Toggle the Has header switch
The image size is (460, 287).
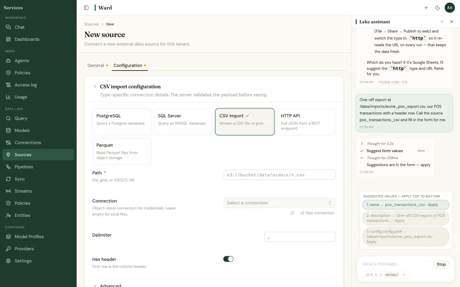228,259
